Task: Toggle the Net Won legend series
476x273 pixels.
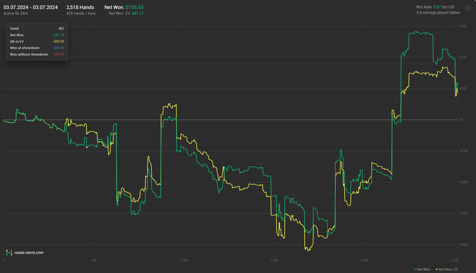Action: (x=422, y=270)
